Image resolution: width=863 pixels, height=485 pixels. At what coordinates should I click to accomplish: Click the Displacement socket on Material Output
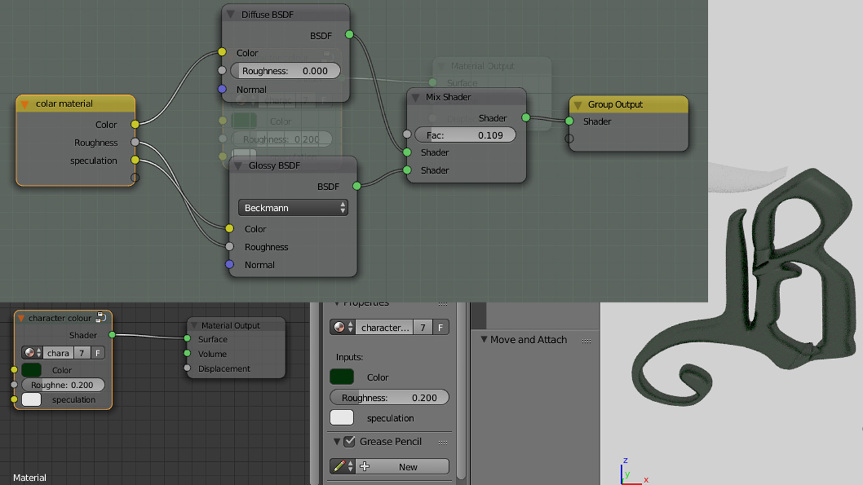pyautogui.click(x=187, y=368)
